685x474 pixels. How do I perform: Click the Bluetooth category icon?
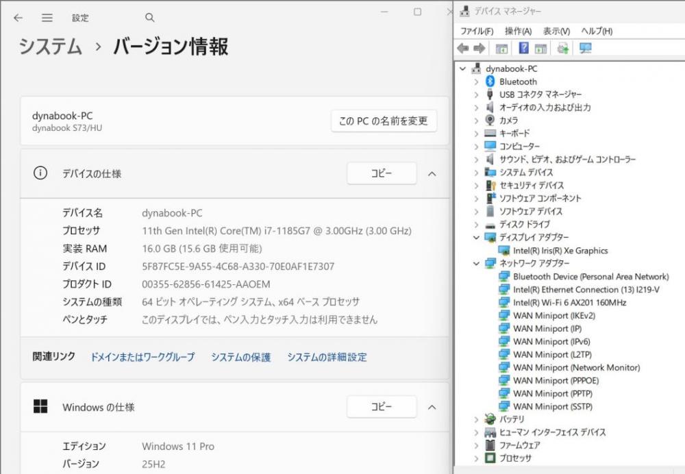490,82
